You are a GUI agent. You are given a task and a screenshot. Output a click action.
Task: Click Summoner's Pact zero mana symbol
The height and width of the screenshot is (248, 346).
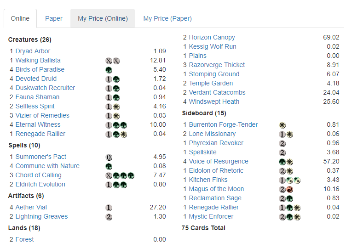[x=109, y=157]
